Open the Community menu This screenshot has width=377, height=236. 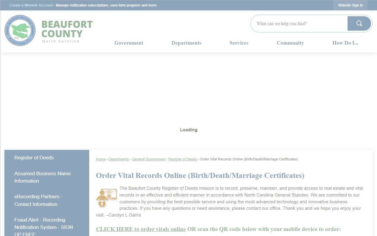point(290,43)
